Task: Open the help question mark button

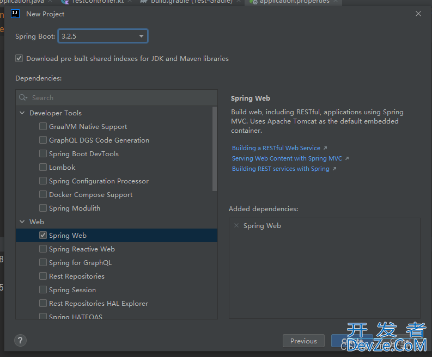Action: 20,341
